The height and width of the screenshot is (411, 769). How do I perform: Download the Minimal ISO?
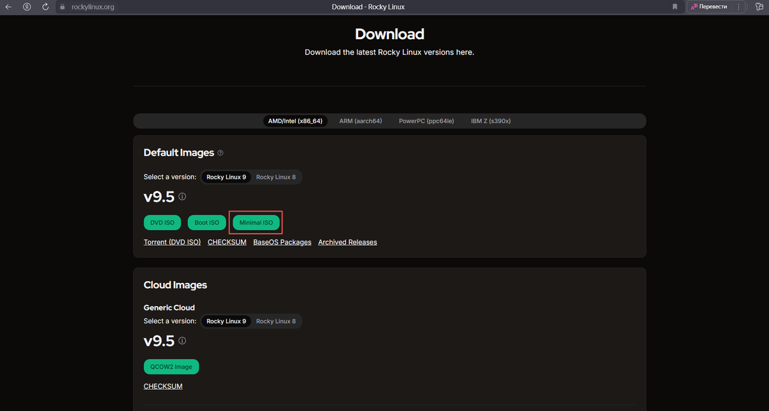tap(256, 223)
